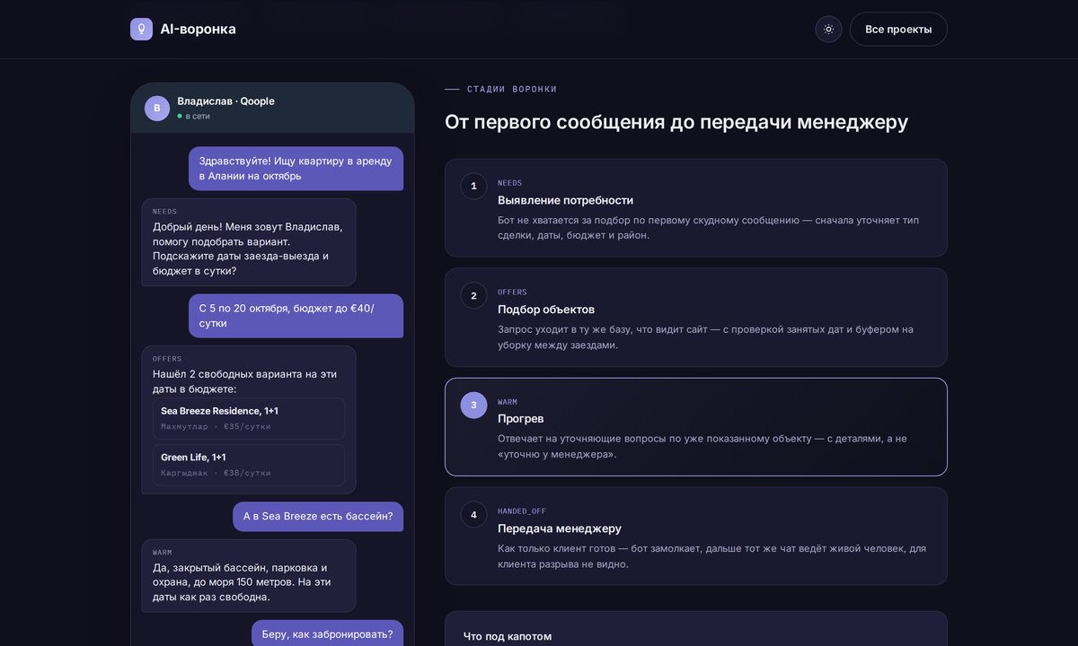
Task: Click the Владислав avatar with letter B
Action: tap(157, 108)
